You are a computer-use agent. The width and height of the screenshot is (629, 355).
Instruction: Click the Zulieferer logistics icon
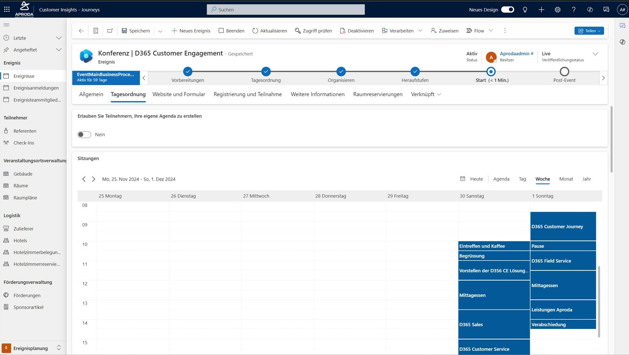pyautogui.click(x=6, y=229)
